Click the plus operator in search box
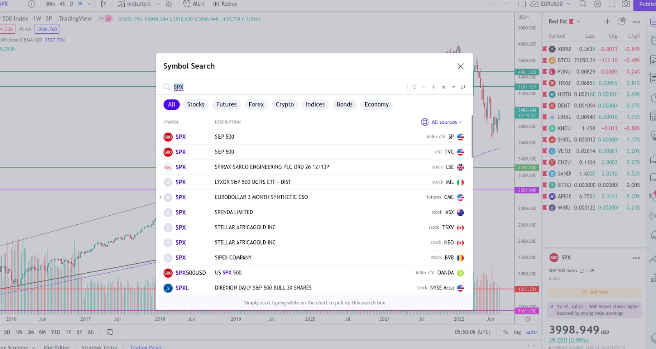The height and width of the screenshot is (349, 656). pyautogui.click(x=433, y=87)
